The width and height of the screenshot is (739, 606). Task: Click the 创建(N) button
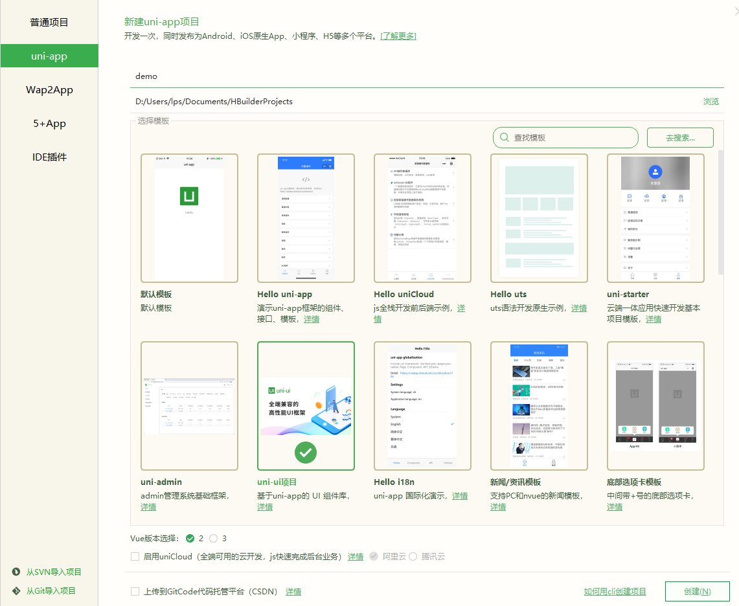pos(697,591)
